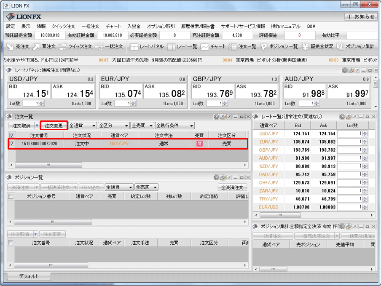Open the Q&A menu
Screen dimensions: 381x286
pos(311,26)
